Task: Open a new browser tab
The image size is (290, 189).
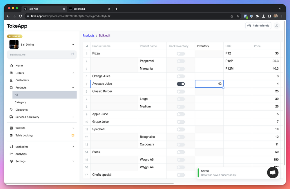Action: coord(116,9)
